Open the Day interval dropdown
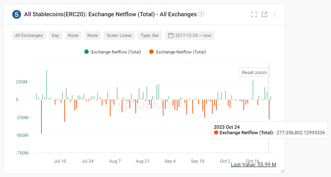Image resolution: width=331 pixels, height=177 pixels. 55,35
